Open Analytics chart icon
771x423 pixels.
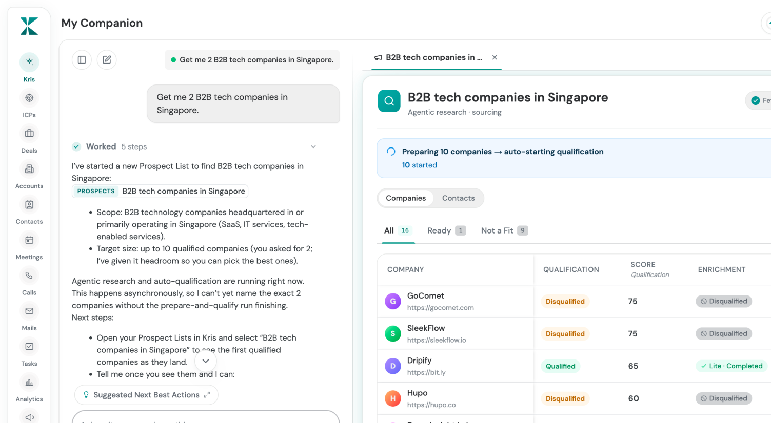29,382
